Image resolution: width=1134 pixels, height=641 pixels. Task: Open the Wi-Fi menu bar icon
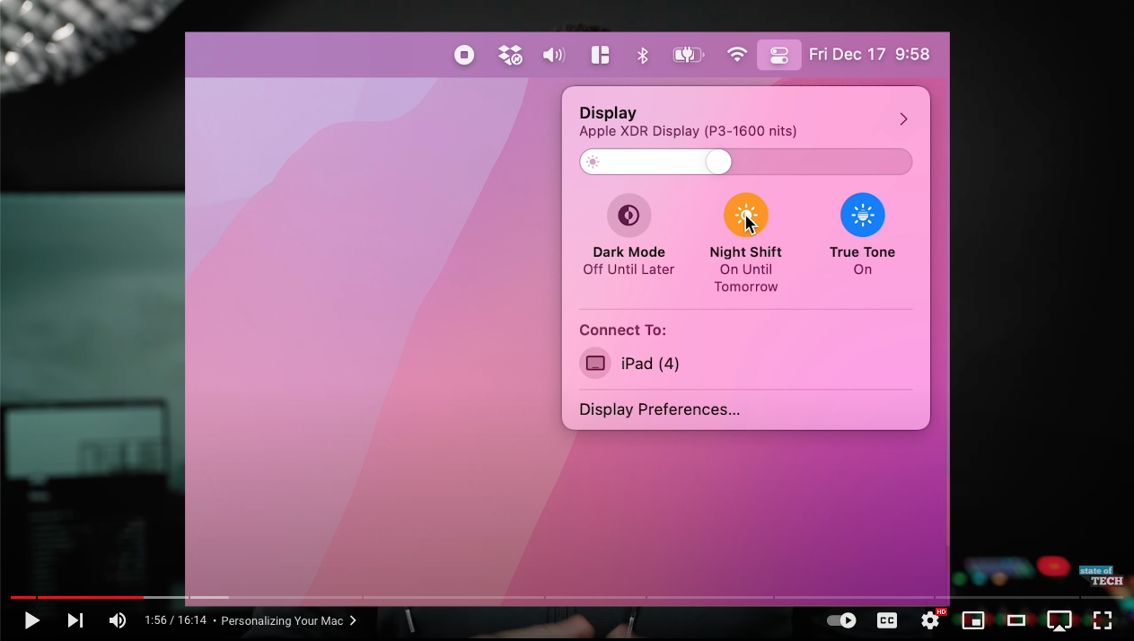737,56
